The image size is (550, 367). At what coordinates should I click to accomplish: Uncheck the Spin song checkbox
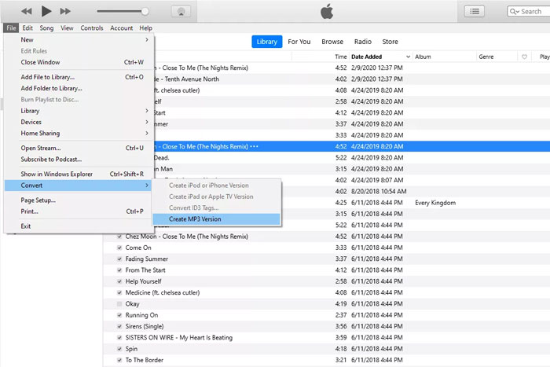[119, 348]
